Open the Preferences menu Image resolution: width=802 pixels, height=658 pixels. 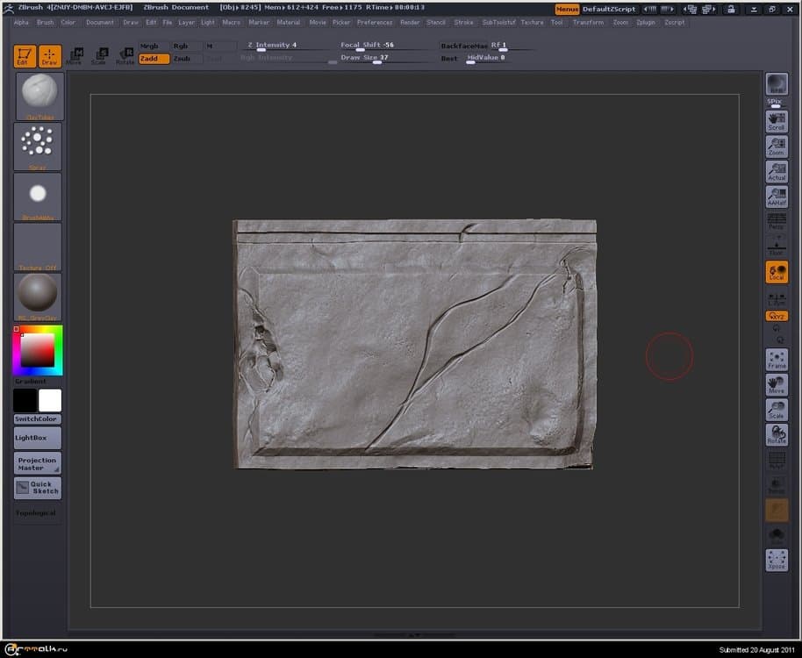tap(374, 22)
